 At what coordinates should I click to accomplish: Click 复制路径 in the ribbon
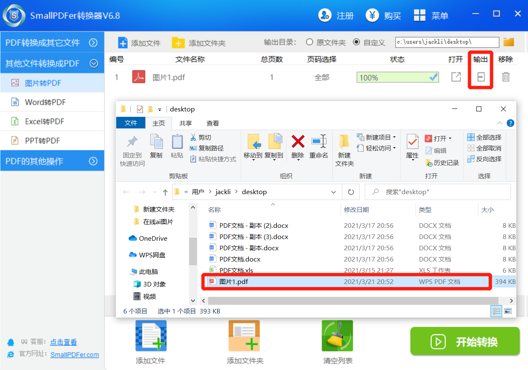(x=207, y=148)
